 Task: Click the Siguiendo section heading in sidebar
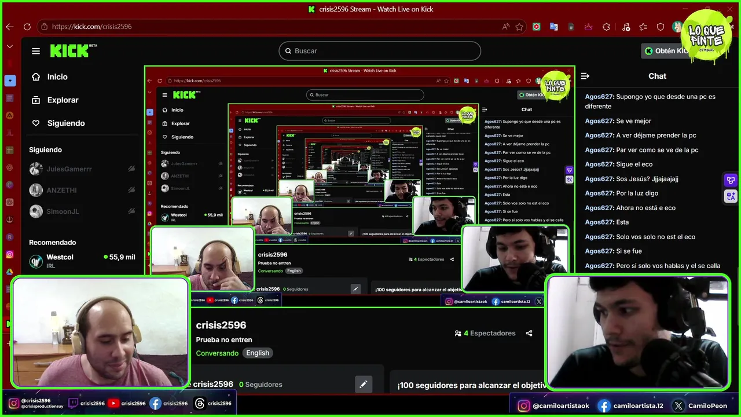click(45, 149)
